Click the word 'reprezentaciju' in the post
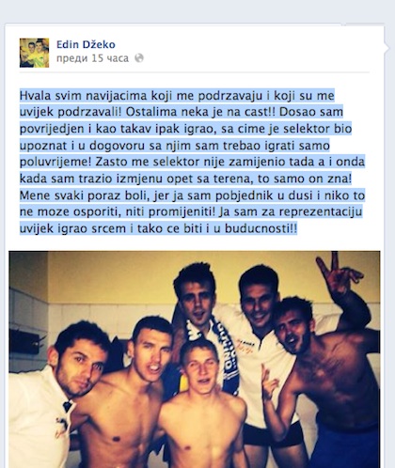Viewport: 395px width, 468px height. point(321,211)
